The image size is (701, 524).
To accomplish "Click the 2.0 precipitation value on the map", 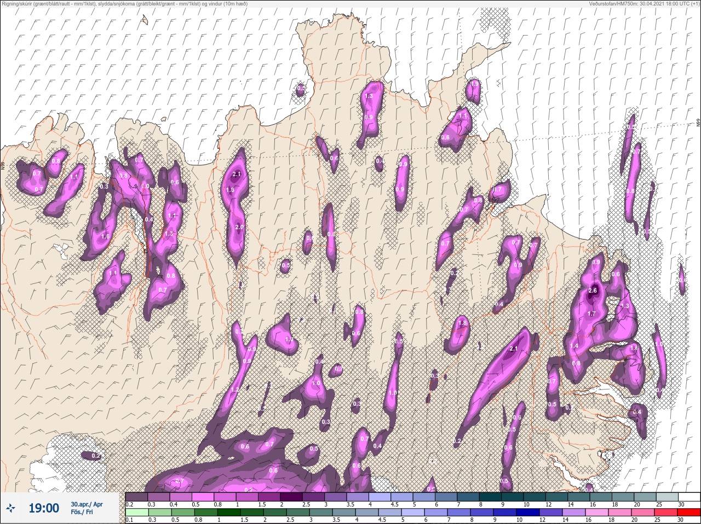I will pos(239,227).
